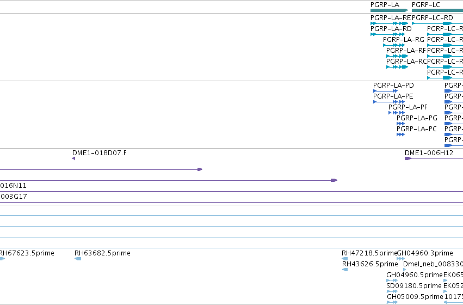463x305 pixels.
Task: Open the PGRP-LA-RE transcript
Action: [x=389, y=23]
